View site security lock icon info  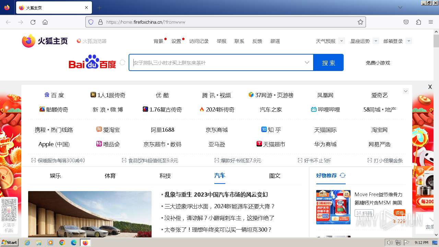(x=100, y=22)
